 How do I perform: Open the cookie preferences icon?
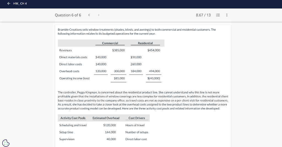6,143
